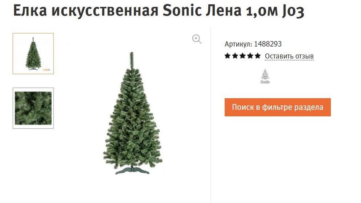The width and height of the screenshot is (361, 203).
Task: Select the full tree thumbnail
Action: coord(33,54)
